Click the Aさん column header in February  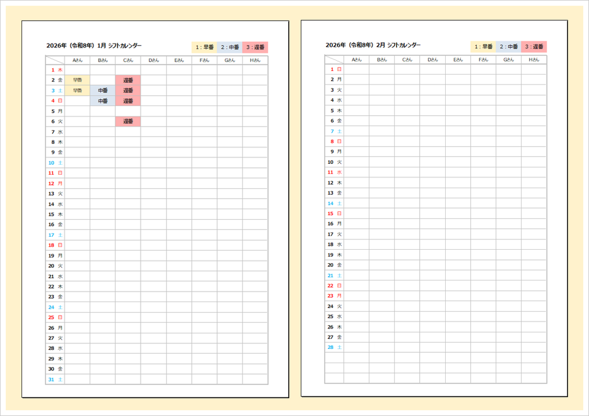(356, 60)
